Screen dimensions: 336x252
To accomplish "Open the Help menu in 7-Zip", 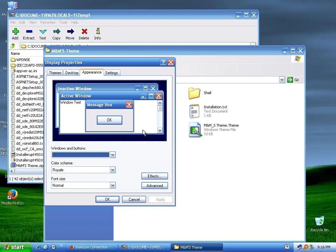I will (74, 22).
